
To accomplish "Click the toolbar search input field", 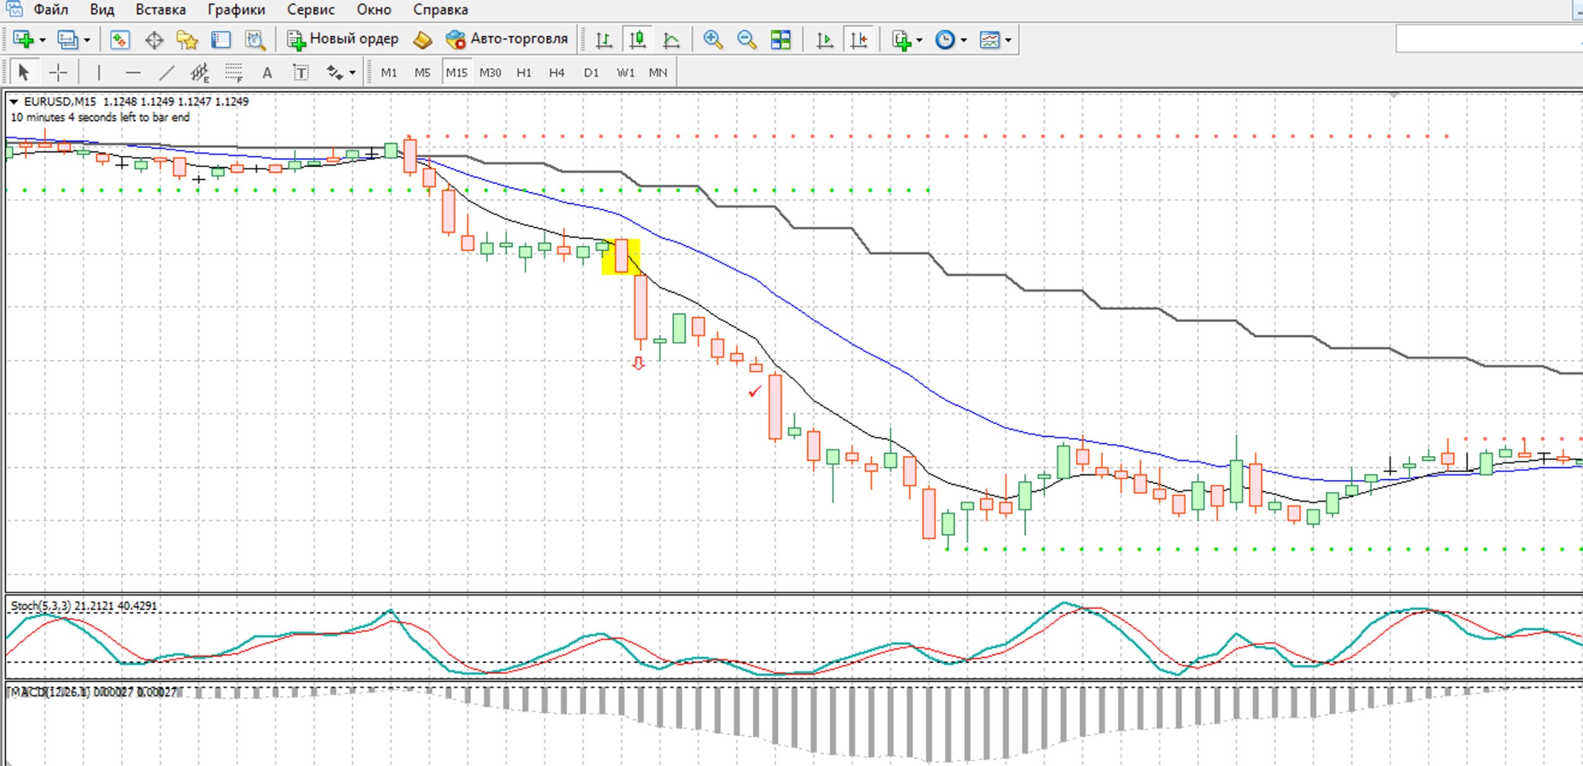I will [x=1488, y=39].
